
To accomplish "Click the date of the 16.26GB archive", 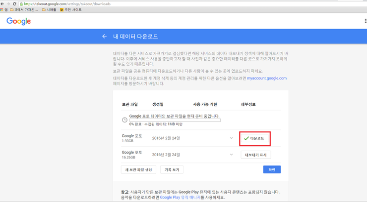I will click(x=166, y=155).
